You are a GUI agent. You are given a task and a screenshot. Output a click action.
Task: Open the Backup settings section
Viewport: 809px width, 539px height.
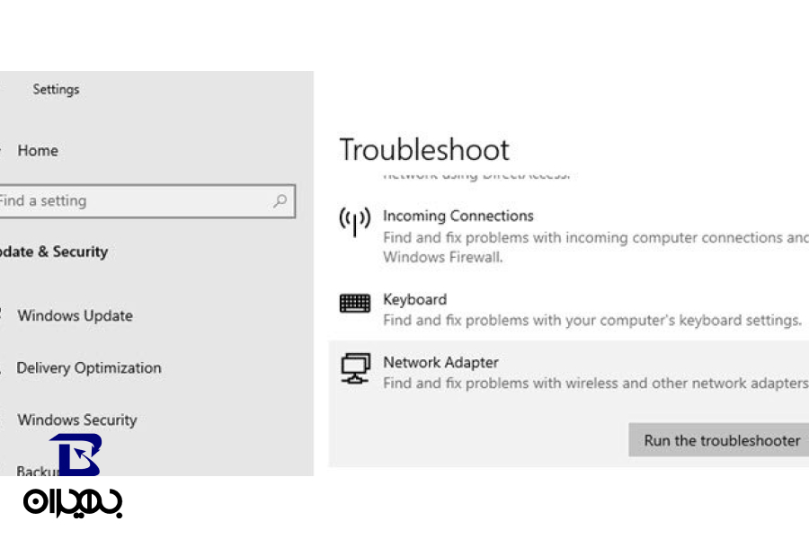[40, 471]
